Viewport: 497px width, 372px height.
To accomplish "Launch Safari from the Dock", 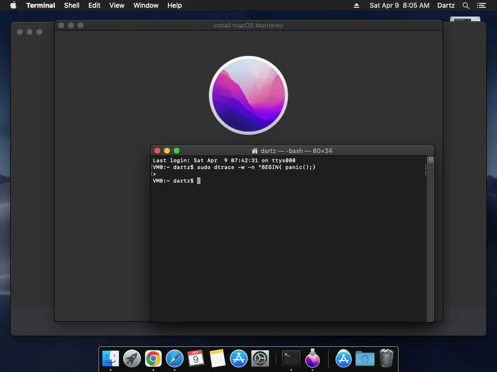I will (x=175, y=358).
